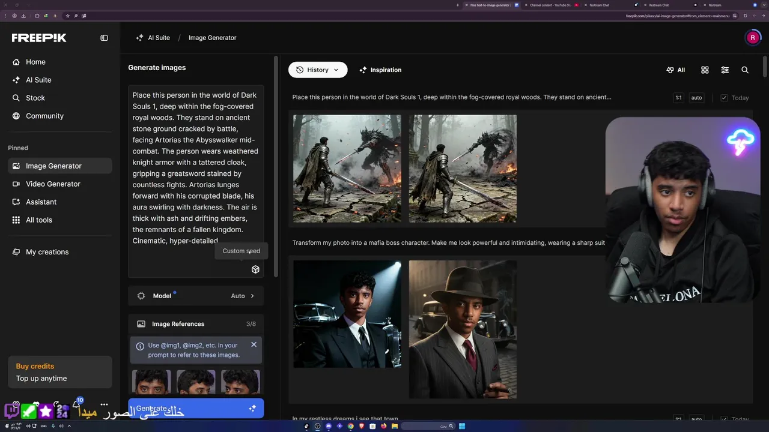The height and width of the screenshot is (432, 769).
Task: Click the 1:1 aspect ratio tag
Action: [678, 98]
